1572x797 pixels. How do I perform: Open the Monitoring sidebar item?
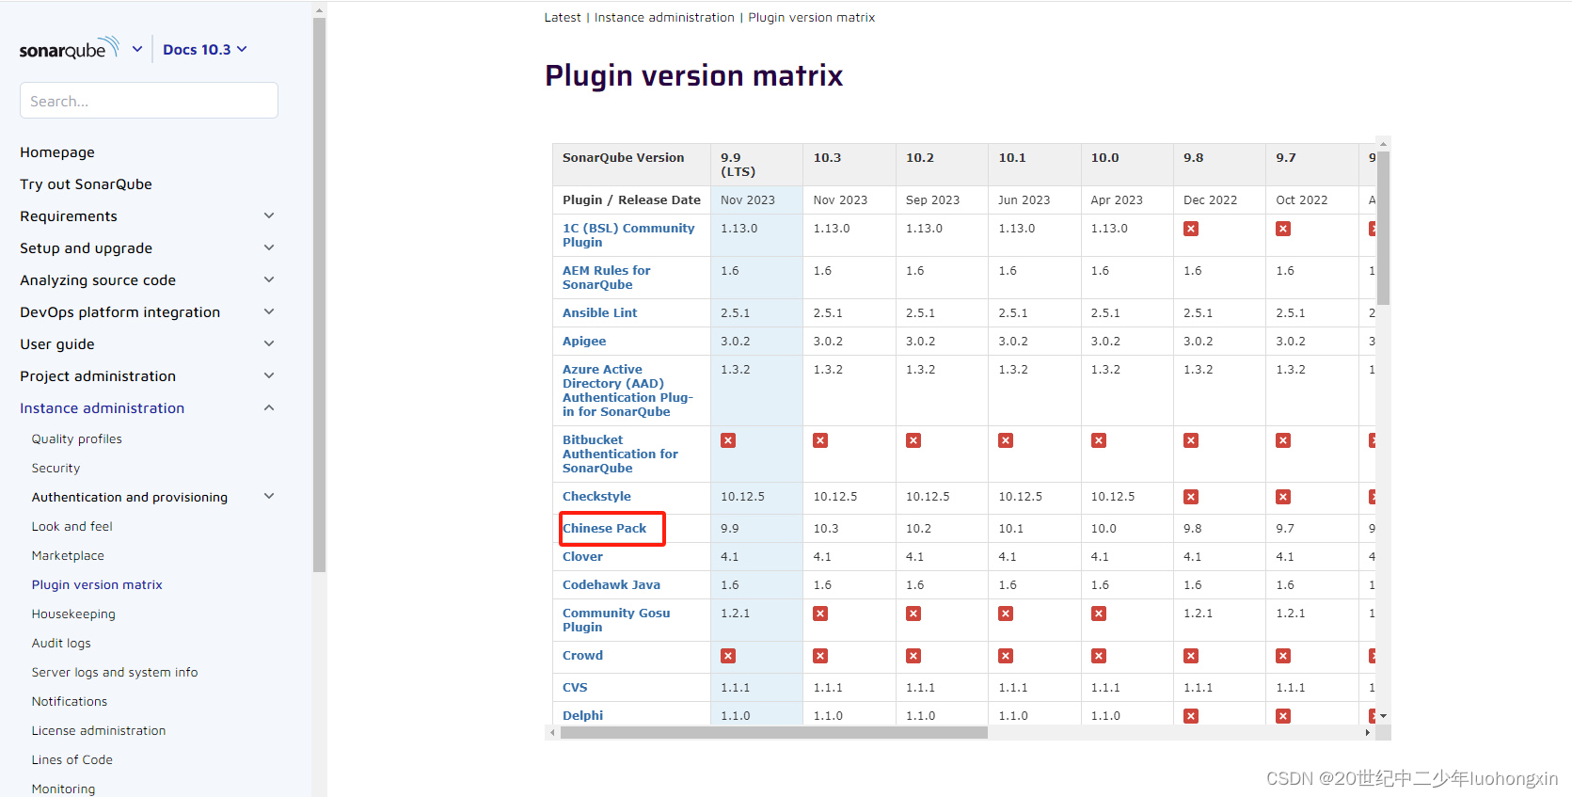[x=63, y=789]
